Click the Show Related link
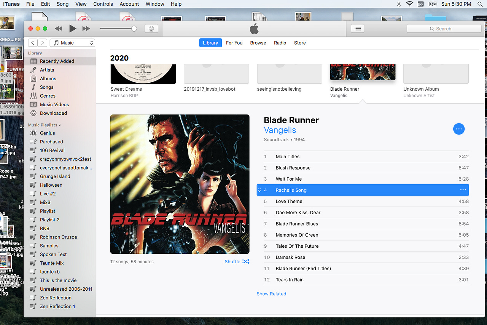Viewport: 487px width, 325px height. (271, 294)
